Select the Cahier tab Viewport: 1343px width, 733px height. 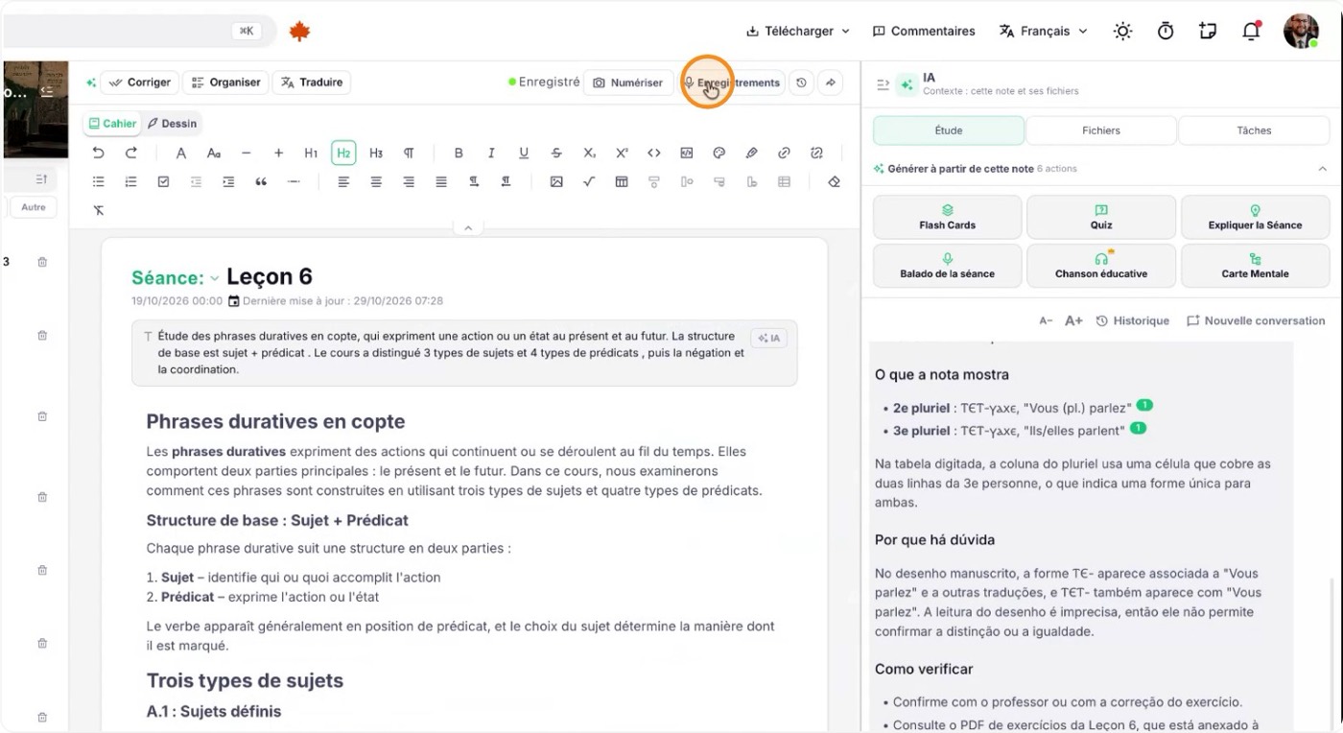pos(112,123)
